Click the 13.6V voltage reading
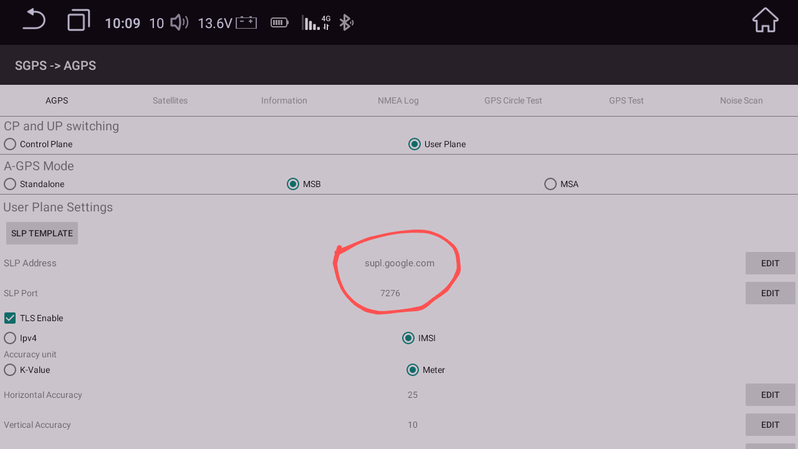798x449 pixels. (214, 24)
